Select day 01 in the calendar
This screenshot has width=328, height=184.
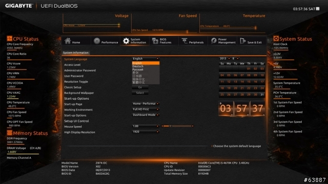click(249, 68)
